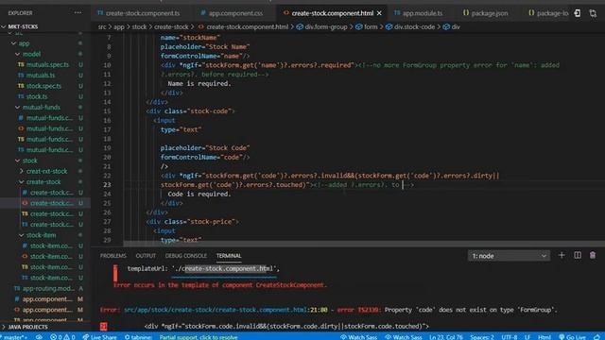This screenshot has height=340, width=605.
Task: Click the file-arrow editor action icon beside package-lo tab
Action: 578,13
